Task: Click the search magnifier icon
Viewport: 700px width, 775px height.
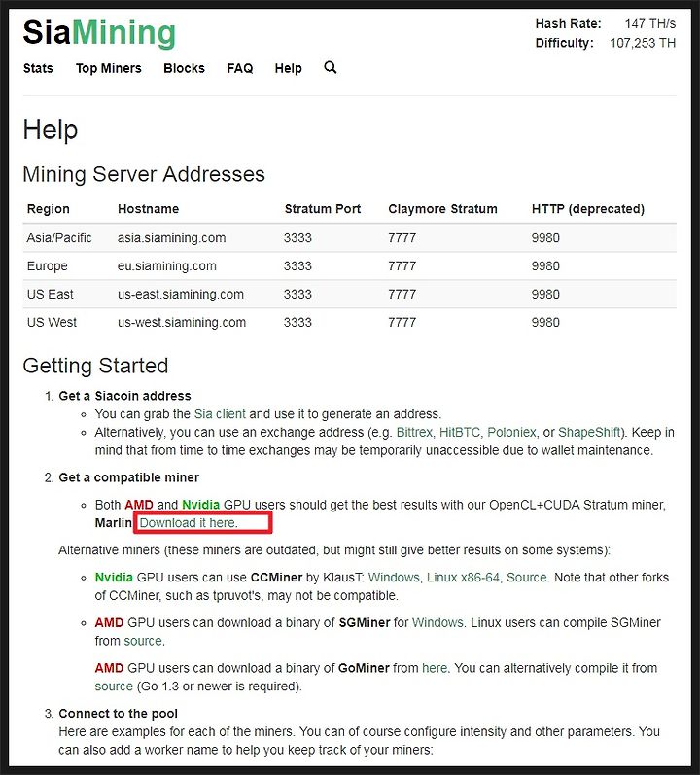Action: point(330,67)
